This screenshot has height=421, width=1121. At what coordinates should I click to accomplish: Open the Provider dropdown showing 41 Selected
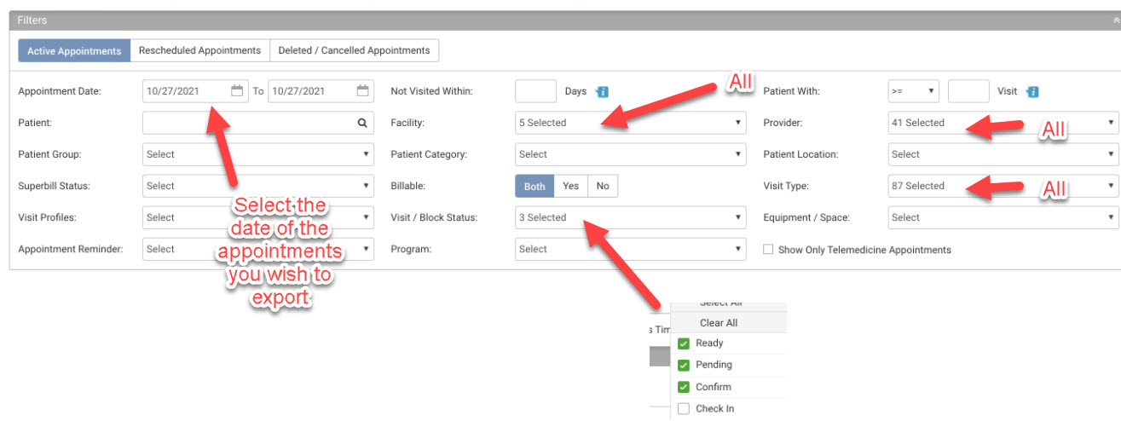(1003, 123)
